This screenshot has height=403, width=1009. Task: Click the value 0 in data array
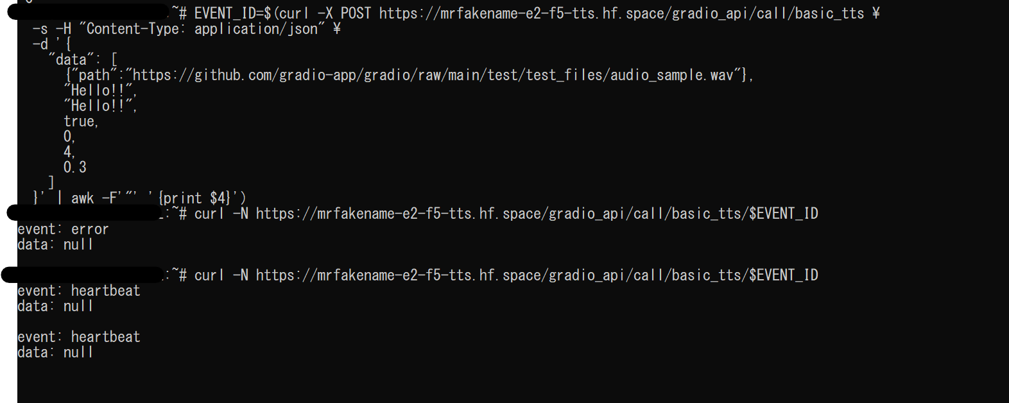(68, 137)
